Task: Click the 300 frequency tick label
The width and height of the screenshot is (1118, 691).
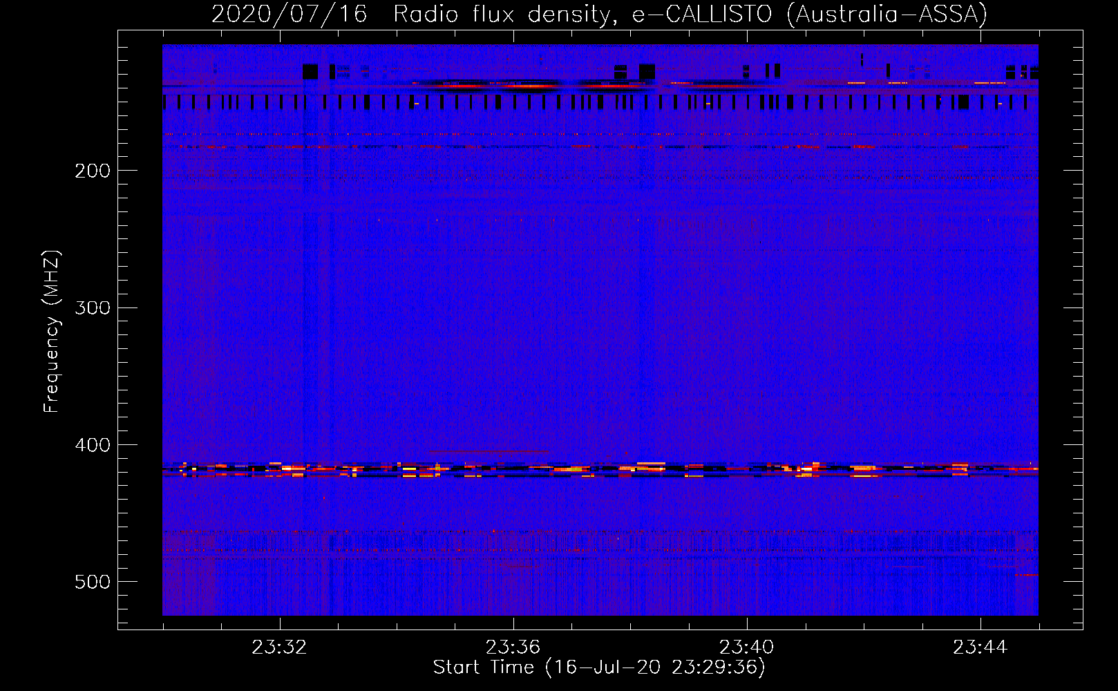Action: click(93, 307)
